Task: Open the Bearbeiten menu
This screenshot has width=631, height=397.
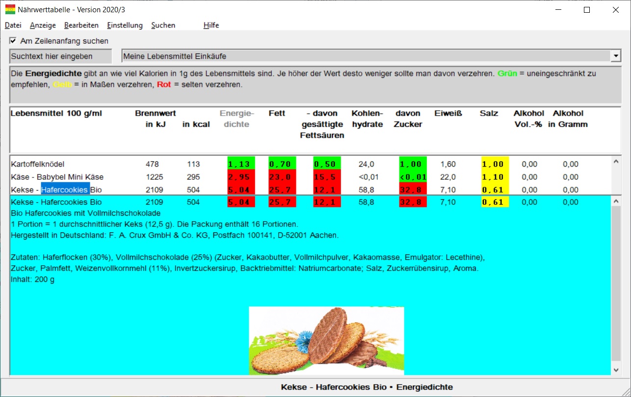Action: click(x=81, y=25)
